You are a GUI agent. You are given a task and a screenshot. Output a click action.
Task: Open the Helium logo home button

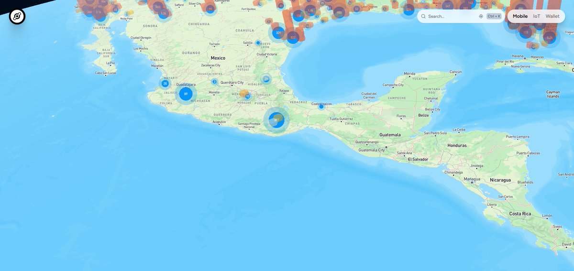[x=17, y=17]
